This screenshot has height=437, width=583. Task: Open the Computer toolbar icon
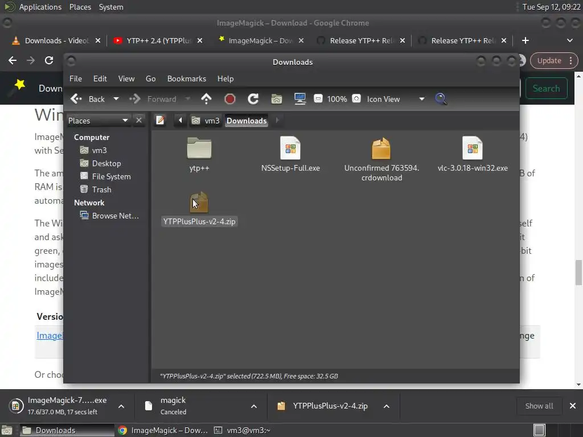(300, 99)
